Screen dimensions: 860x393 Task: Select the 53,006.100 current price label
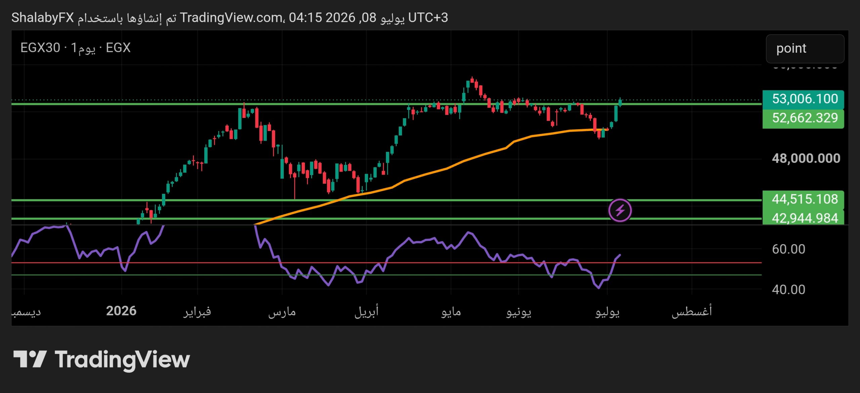803,99
